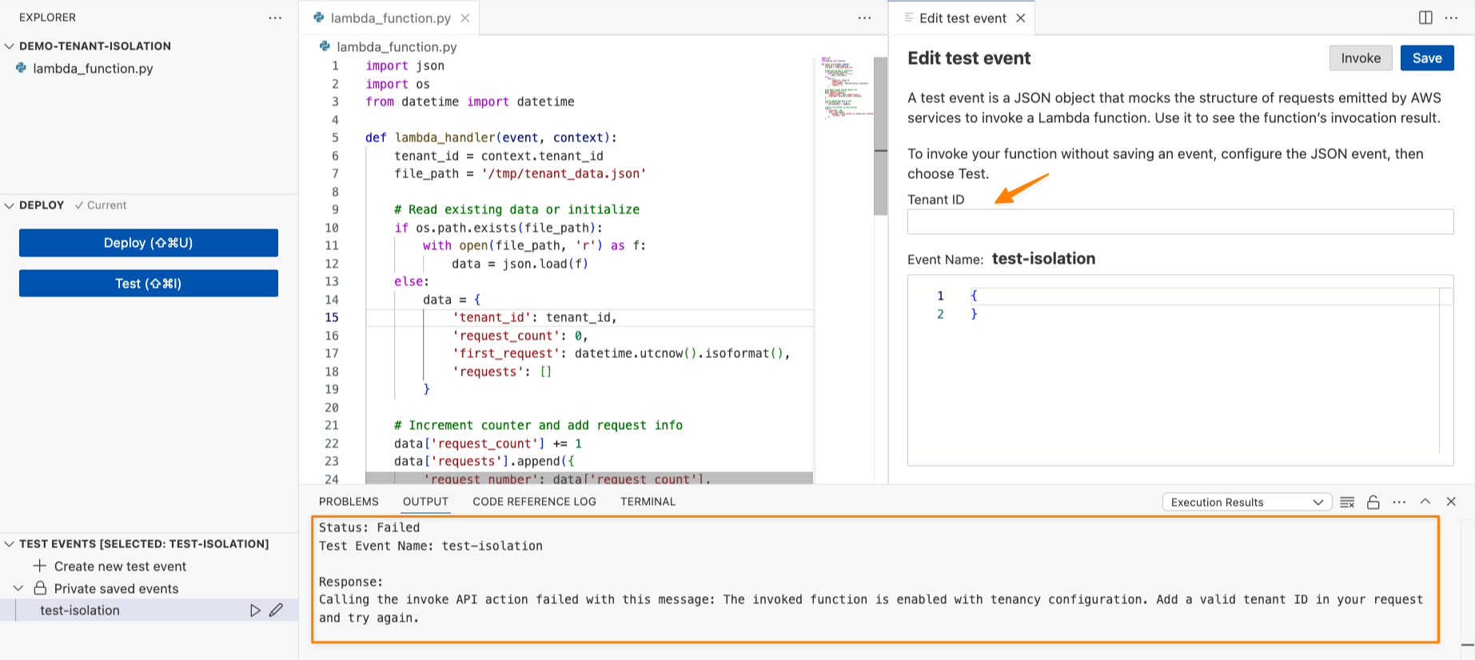Image resolution: width=1475 pixels, height=660 pixels.
Task: Collapse Private saved events folder
Action: pos(18,588)
